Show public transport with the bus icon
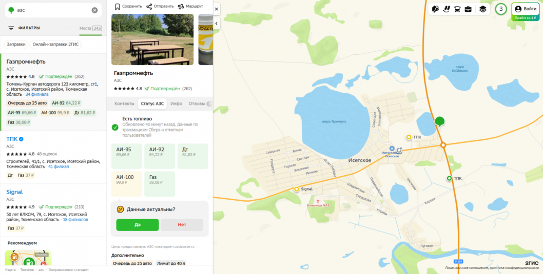Image resolution: width=543 pixels, height=274 pixels. point(457,9)
